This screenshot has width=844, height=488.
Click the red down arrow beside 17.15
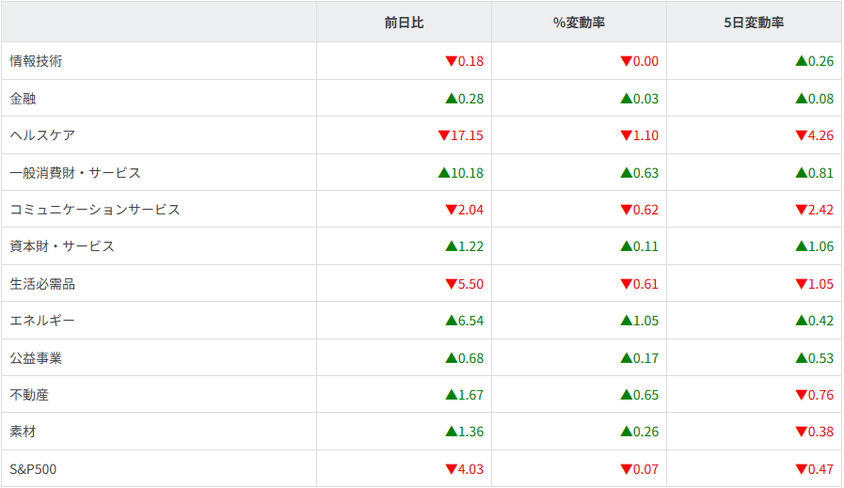tap(443, 135)
